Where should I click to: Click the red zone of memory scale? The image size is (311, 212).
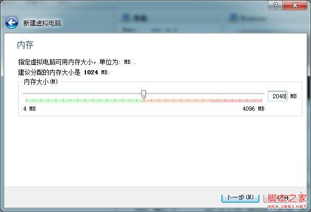[202, 101]
